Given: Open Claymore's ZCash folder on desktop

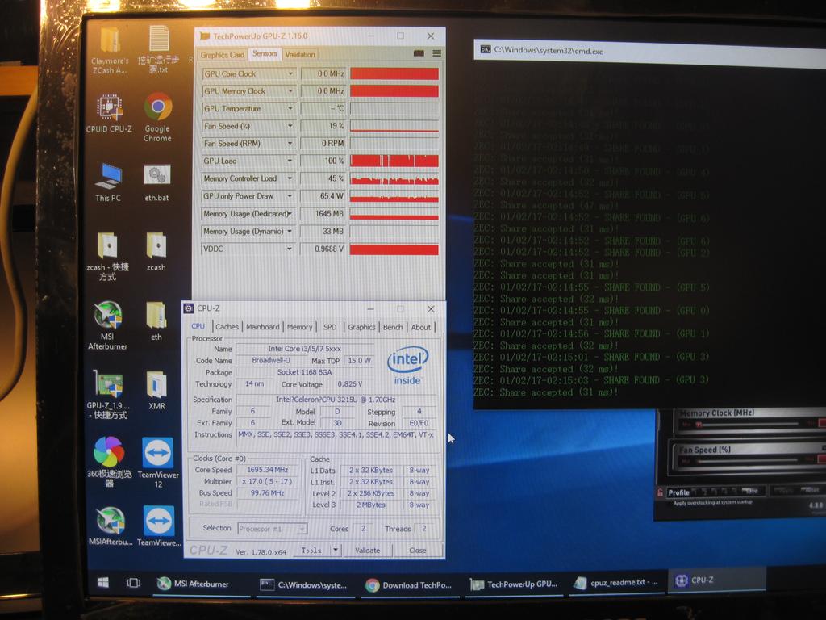Looking at the screenshot, I should (x=110, y=51).
